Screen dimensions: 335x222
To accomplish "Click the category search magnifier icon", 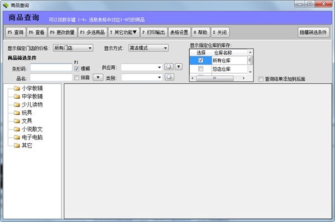I will 169,77.
